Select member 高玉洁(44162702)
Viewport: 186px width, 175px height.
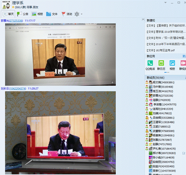(x=163, y=91)
